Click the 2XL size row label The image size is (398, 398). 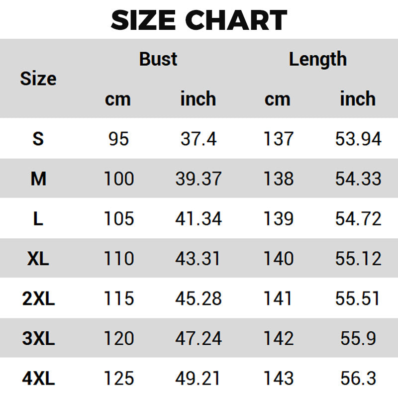point(38,298)
